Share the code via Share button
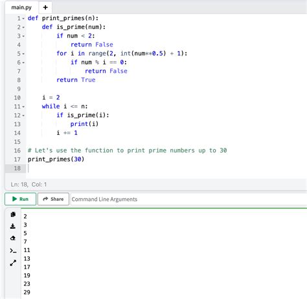Image resolution: width=307 pixels, height=299 pixels. (53, 199)
